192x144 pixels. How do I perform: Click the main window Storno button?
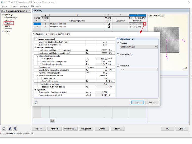(x=182, y=129)
